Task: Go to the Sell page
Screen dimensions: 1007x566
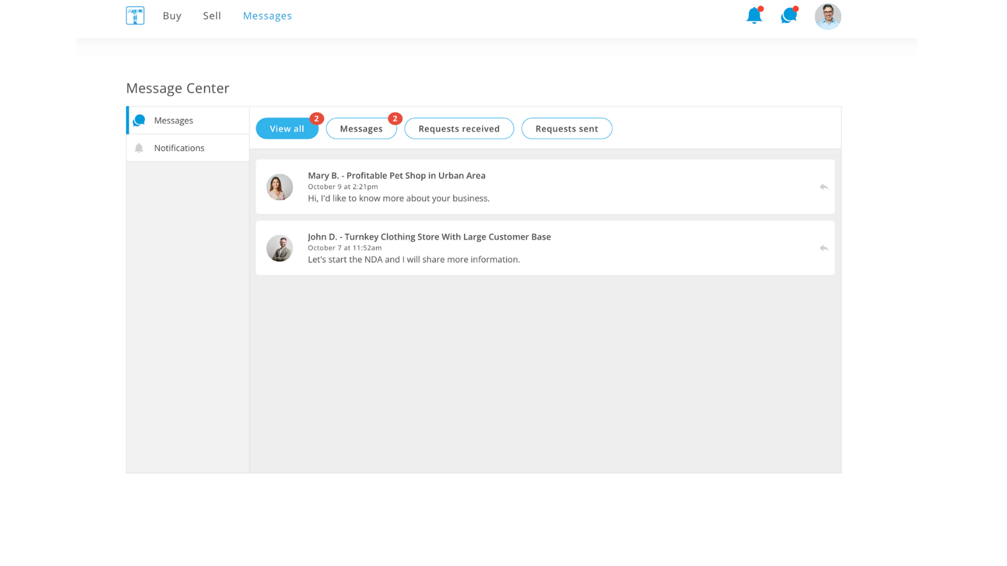Action: tap(212, 16)
